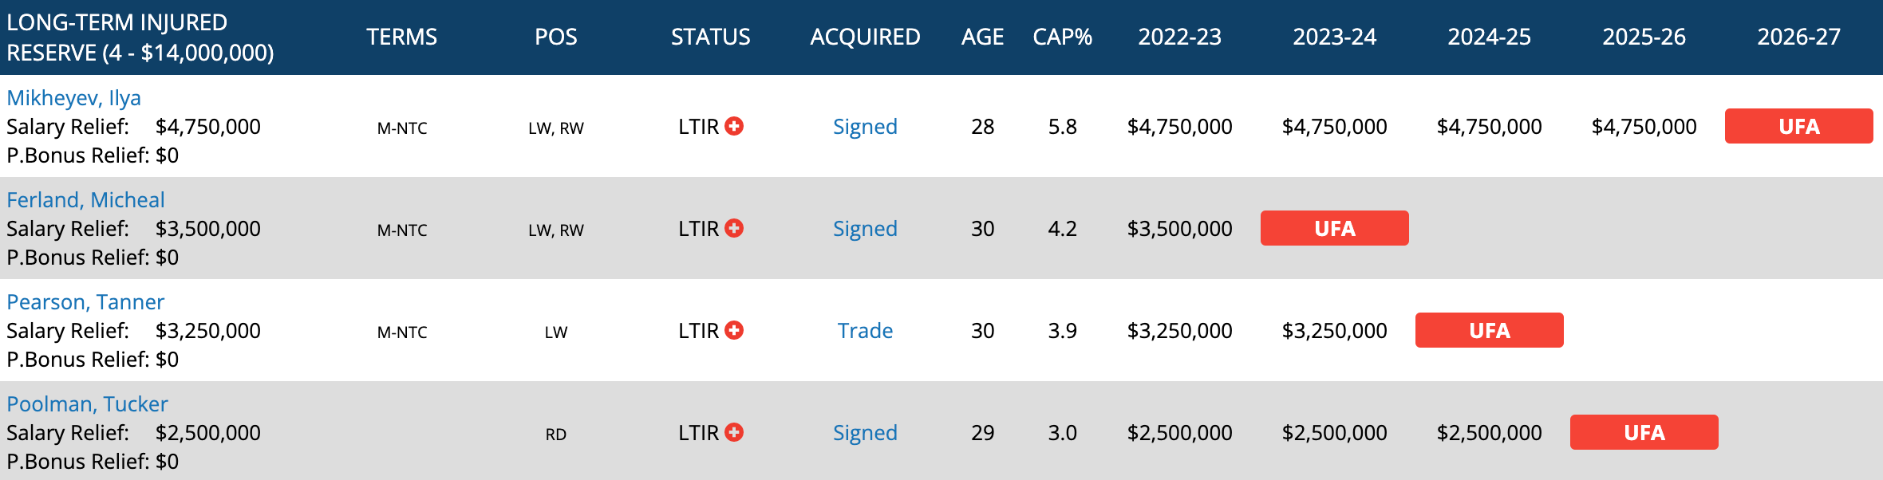Open Ilya Mikheyev's player page
Image resolution: width=1883 pixels, height=480 pixels.
(73, 97)
